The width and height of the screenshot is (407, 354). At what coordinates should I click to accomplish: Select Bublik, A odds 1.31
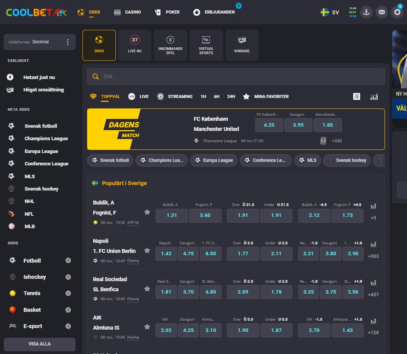(172, 215)
